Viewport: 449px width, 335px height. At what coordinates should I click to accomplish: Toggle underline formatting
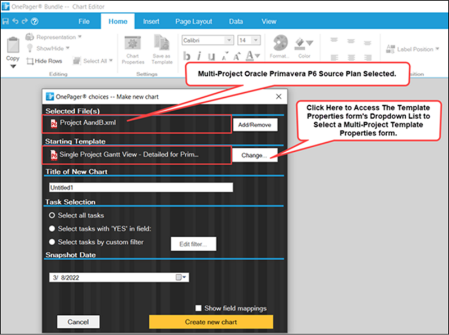[x=212, y=56]
